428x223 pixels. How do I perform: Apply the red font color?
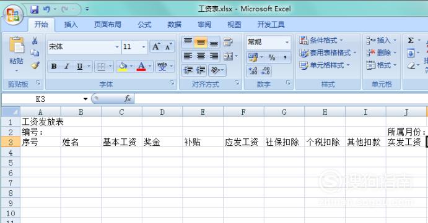(x=141, y=66)
